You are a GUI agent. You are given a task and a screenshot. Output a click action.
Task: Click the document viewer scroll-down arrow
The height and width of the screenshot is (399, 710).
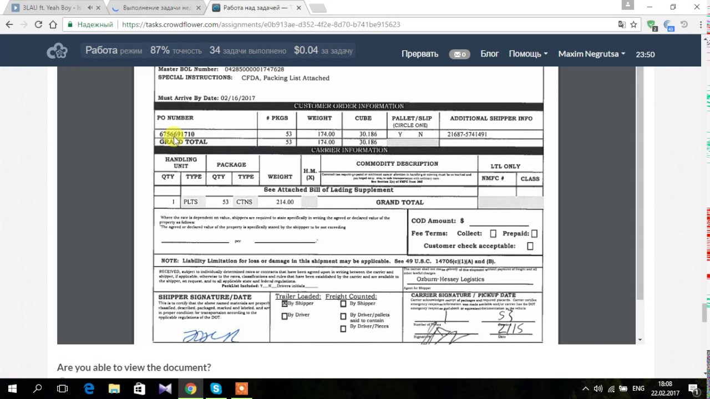[x=640, y=340]
